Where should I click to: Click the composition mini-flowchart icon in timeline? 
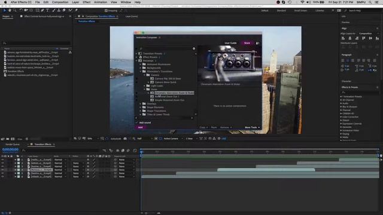point(105,150)
